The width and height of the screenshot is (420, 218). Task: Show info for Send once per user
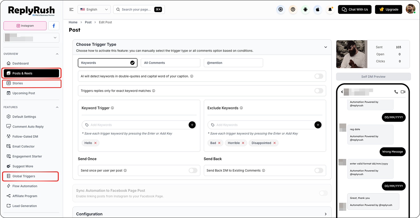125,170
